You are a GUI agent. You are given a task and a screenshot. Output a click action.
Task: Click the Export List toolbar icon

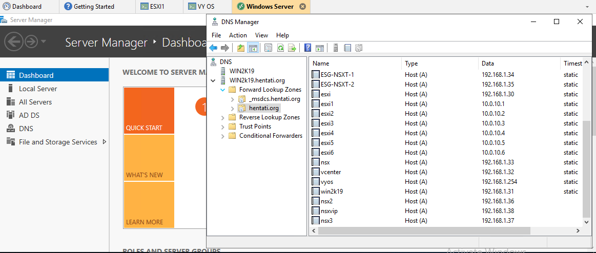coord(292,48)
